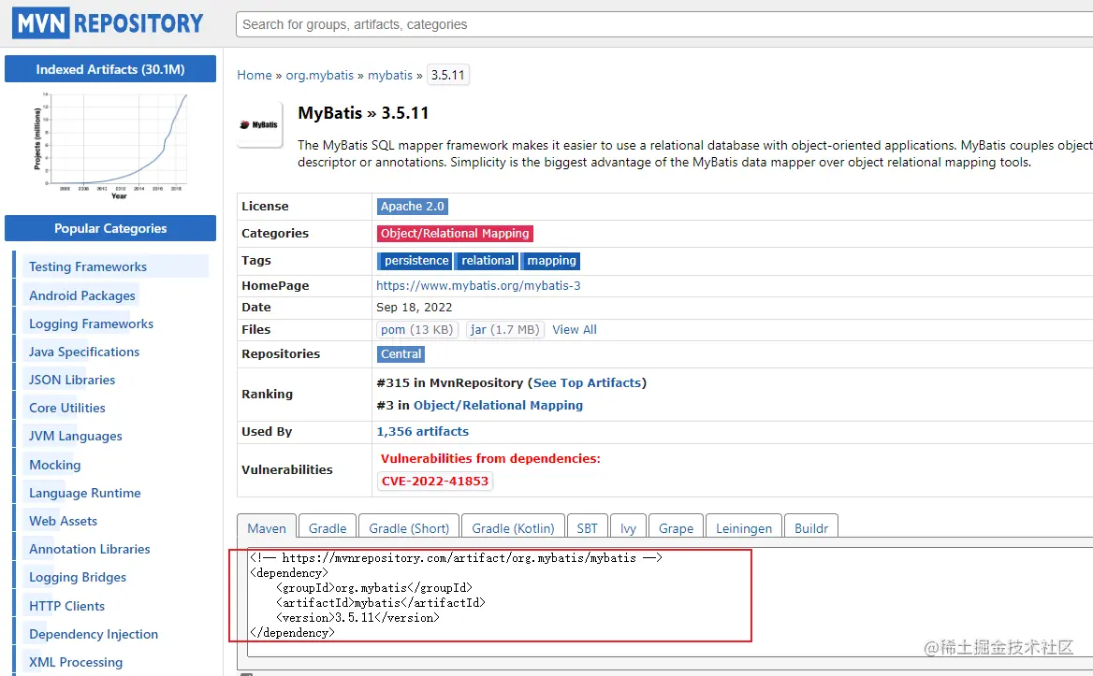
Task: Click the Sep 18, 2022 date value
Action: coord(414,307)
